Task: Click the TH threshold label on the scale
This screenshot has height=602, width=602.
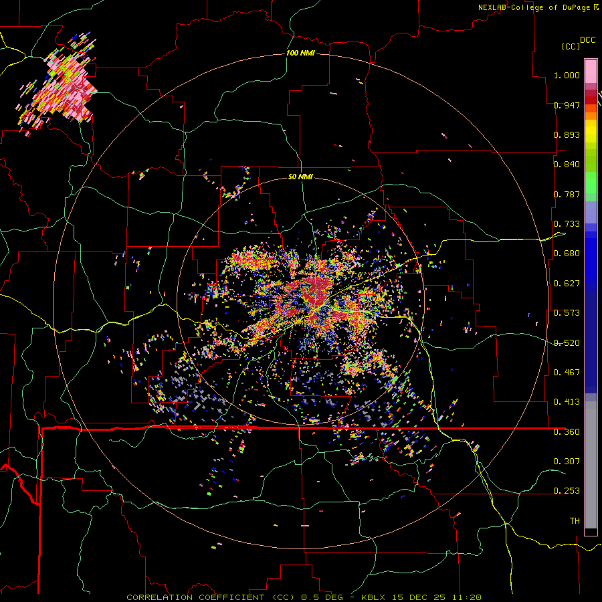Action: [575, 521]
